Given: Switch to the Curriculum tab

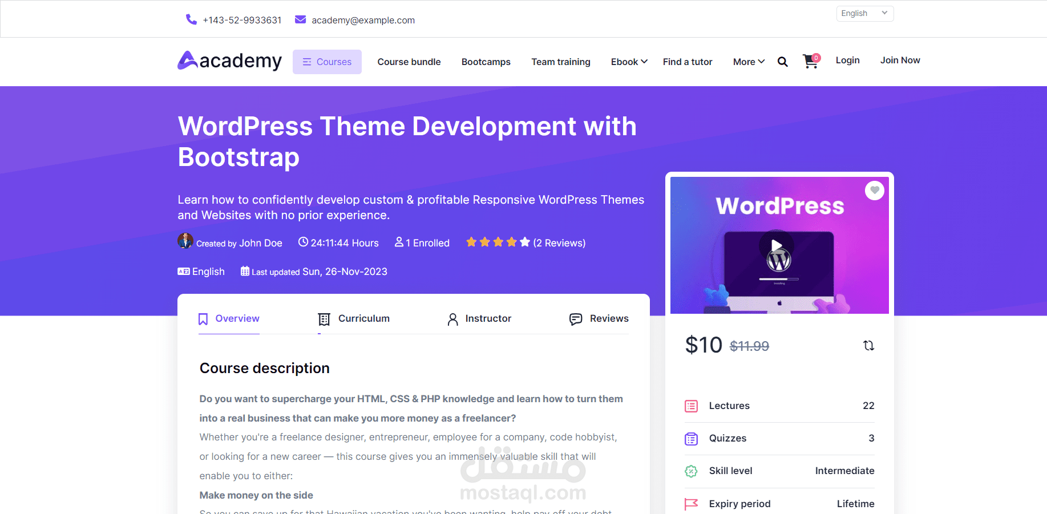Looking at the screenshot, I should pos(354,319).
